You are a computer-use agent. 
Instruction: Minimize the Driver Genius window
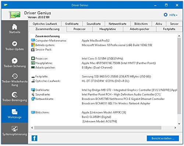click(x=155, y=5)
